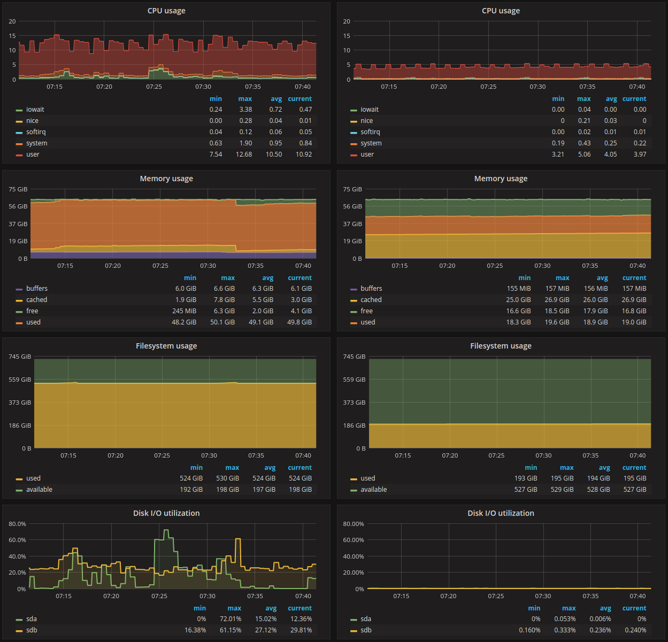Viewport: 668px width, 642px height.
Task: Toggle the "iowait" series in left CPU panel
Action: (35, 109)
